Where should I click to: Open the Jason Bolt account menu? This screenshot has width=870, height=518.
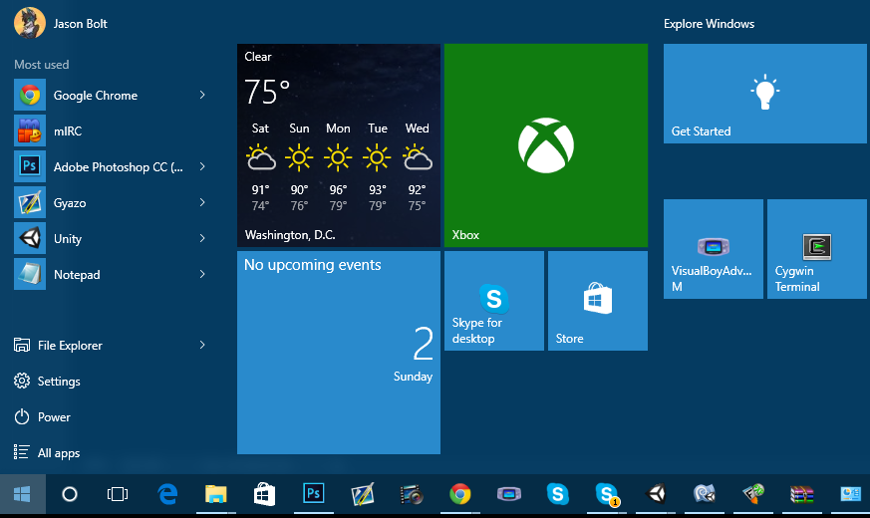coord(61,23)
